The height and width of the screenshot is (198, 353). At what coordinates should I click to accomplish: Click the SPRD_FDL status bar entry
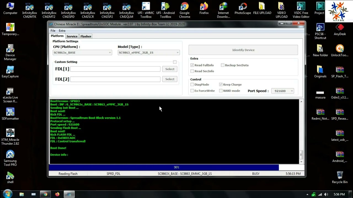coord(113,174)
